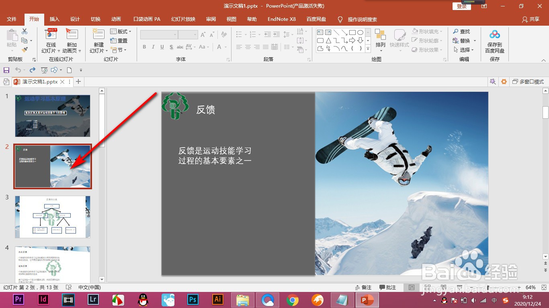Start slideshow from beginning icon in quick toolbar

[x=44, y=70]
